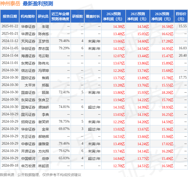Click accuracy value 79.62%

(x=64, y=151)
